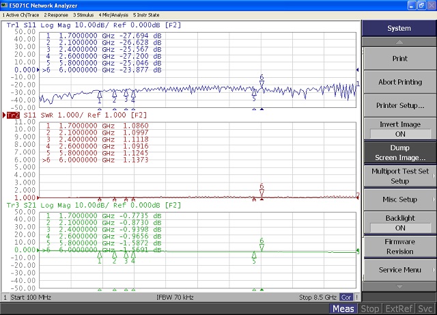This screenshot has width=437, height=315.
Task: Click the Cor correction status indicator
Action: tap(346, 297)
